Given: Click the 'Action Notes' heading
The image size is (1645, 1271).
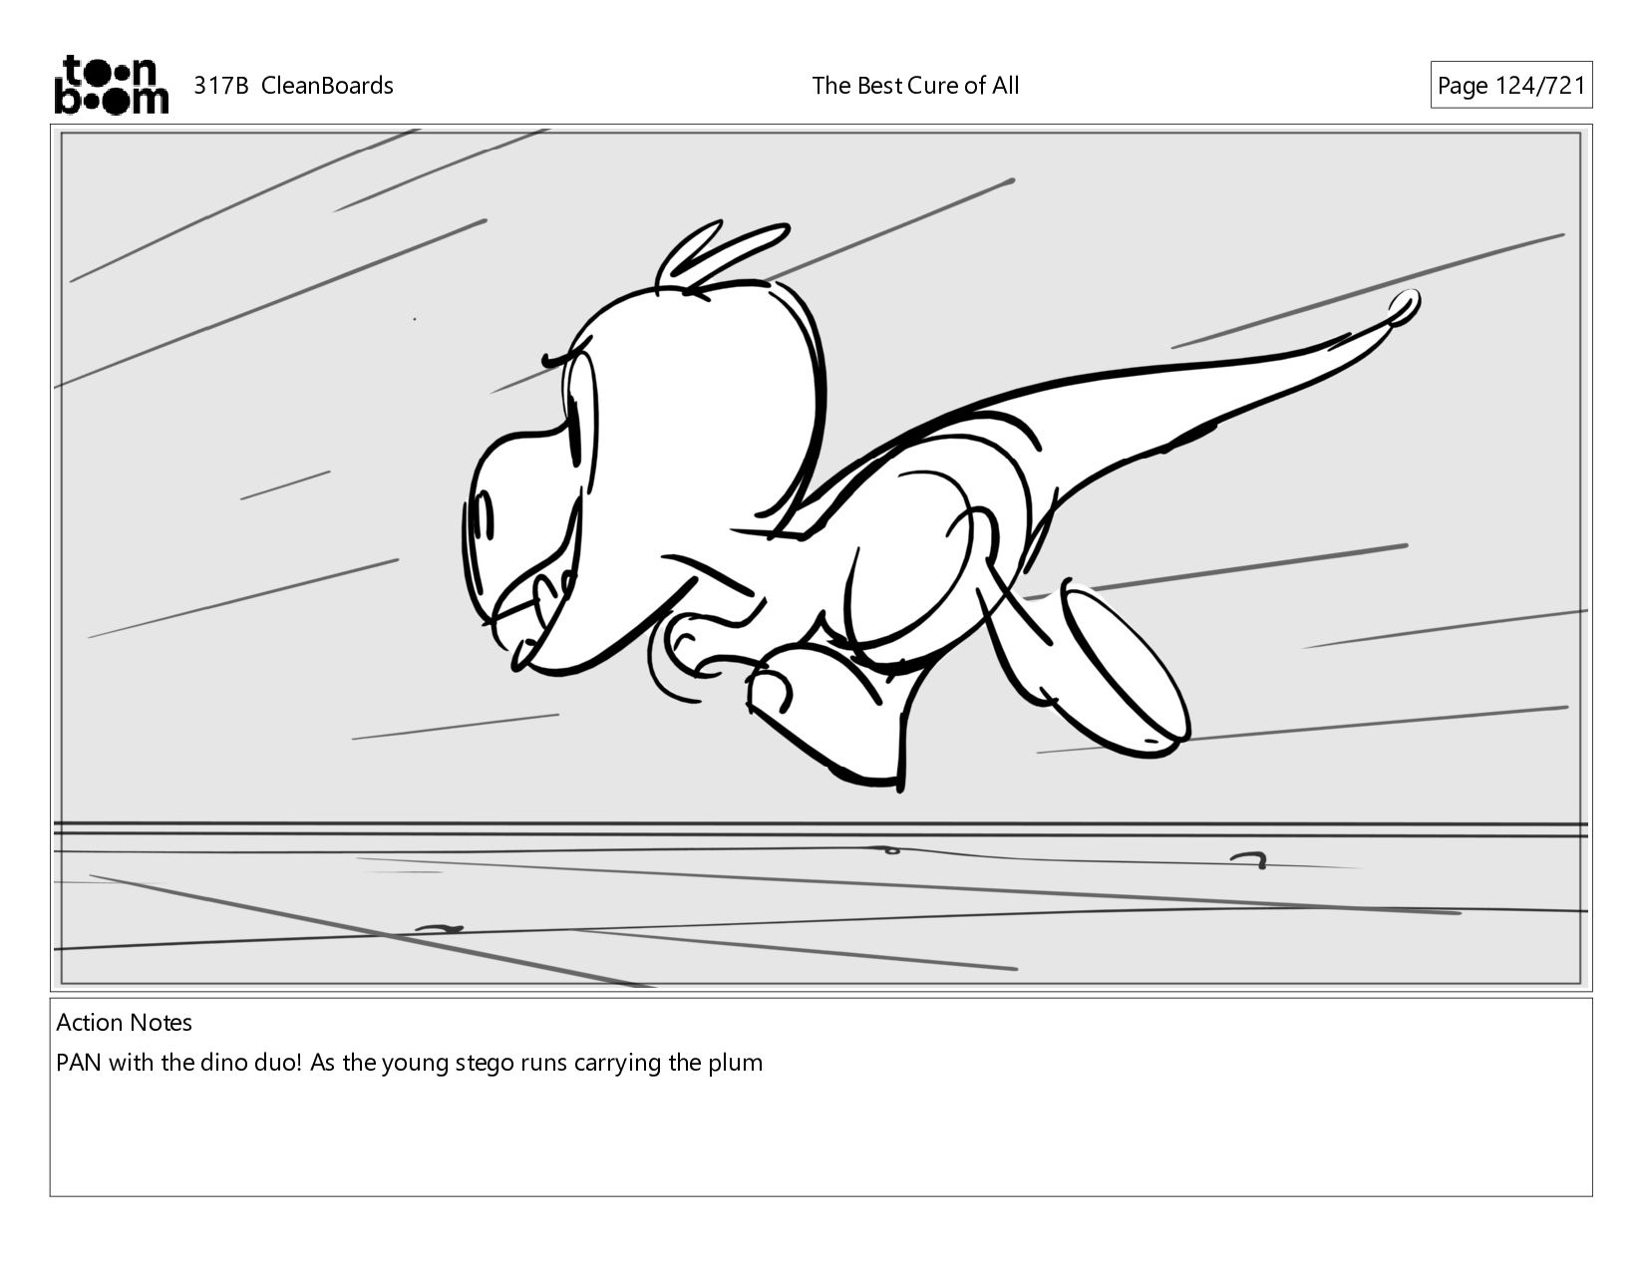Looking at the screenshot, I should [124, 1023].
